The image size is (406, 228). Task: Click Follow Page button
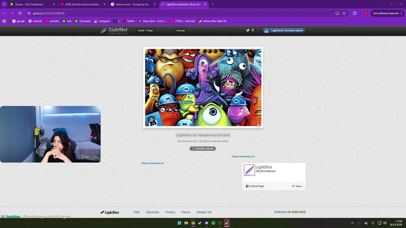(x=255, y=186)
